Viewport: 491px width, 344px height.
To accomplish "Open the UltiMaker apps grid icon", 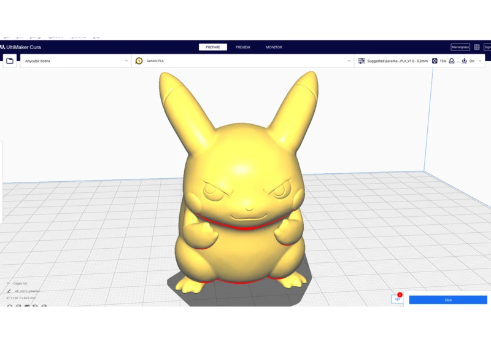I will click(x=477, y=47).
